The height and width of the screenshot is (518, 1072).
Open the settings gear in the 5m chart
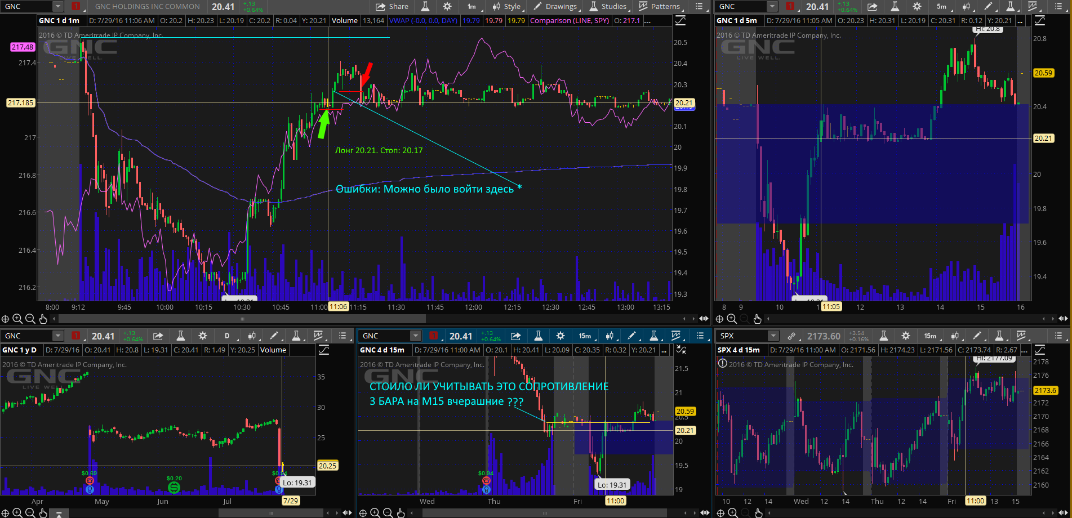(x=917, y=7)
